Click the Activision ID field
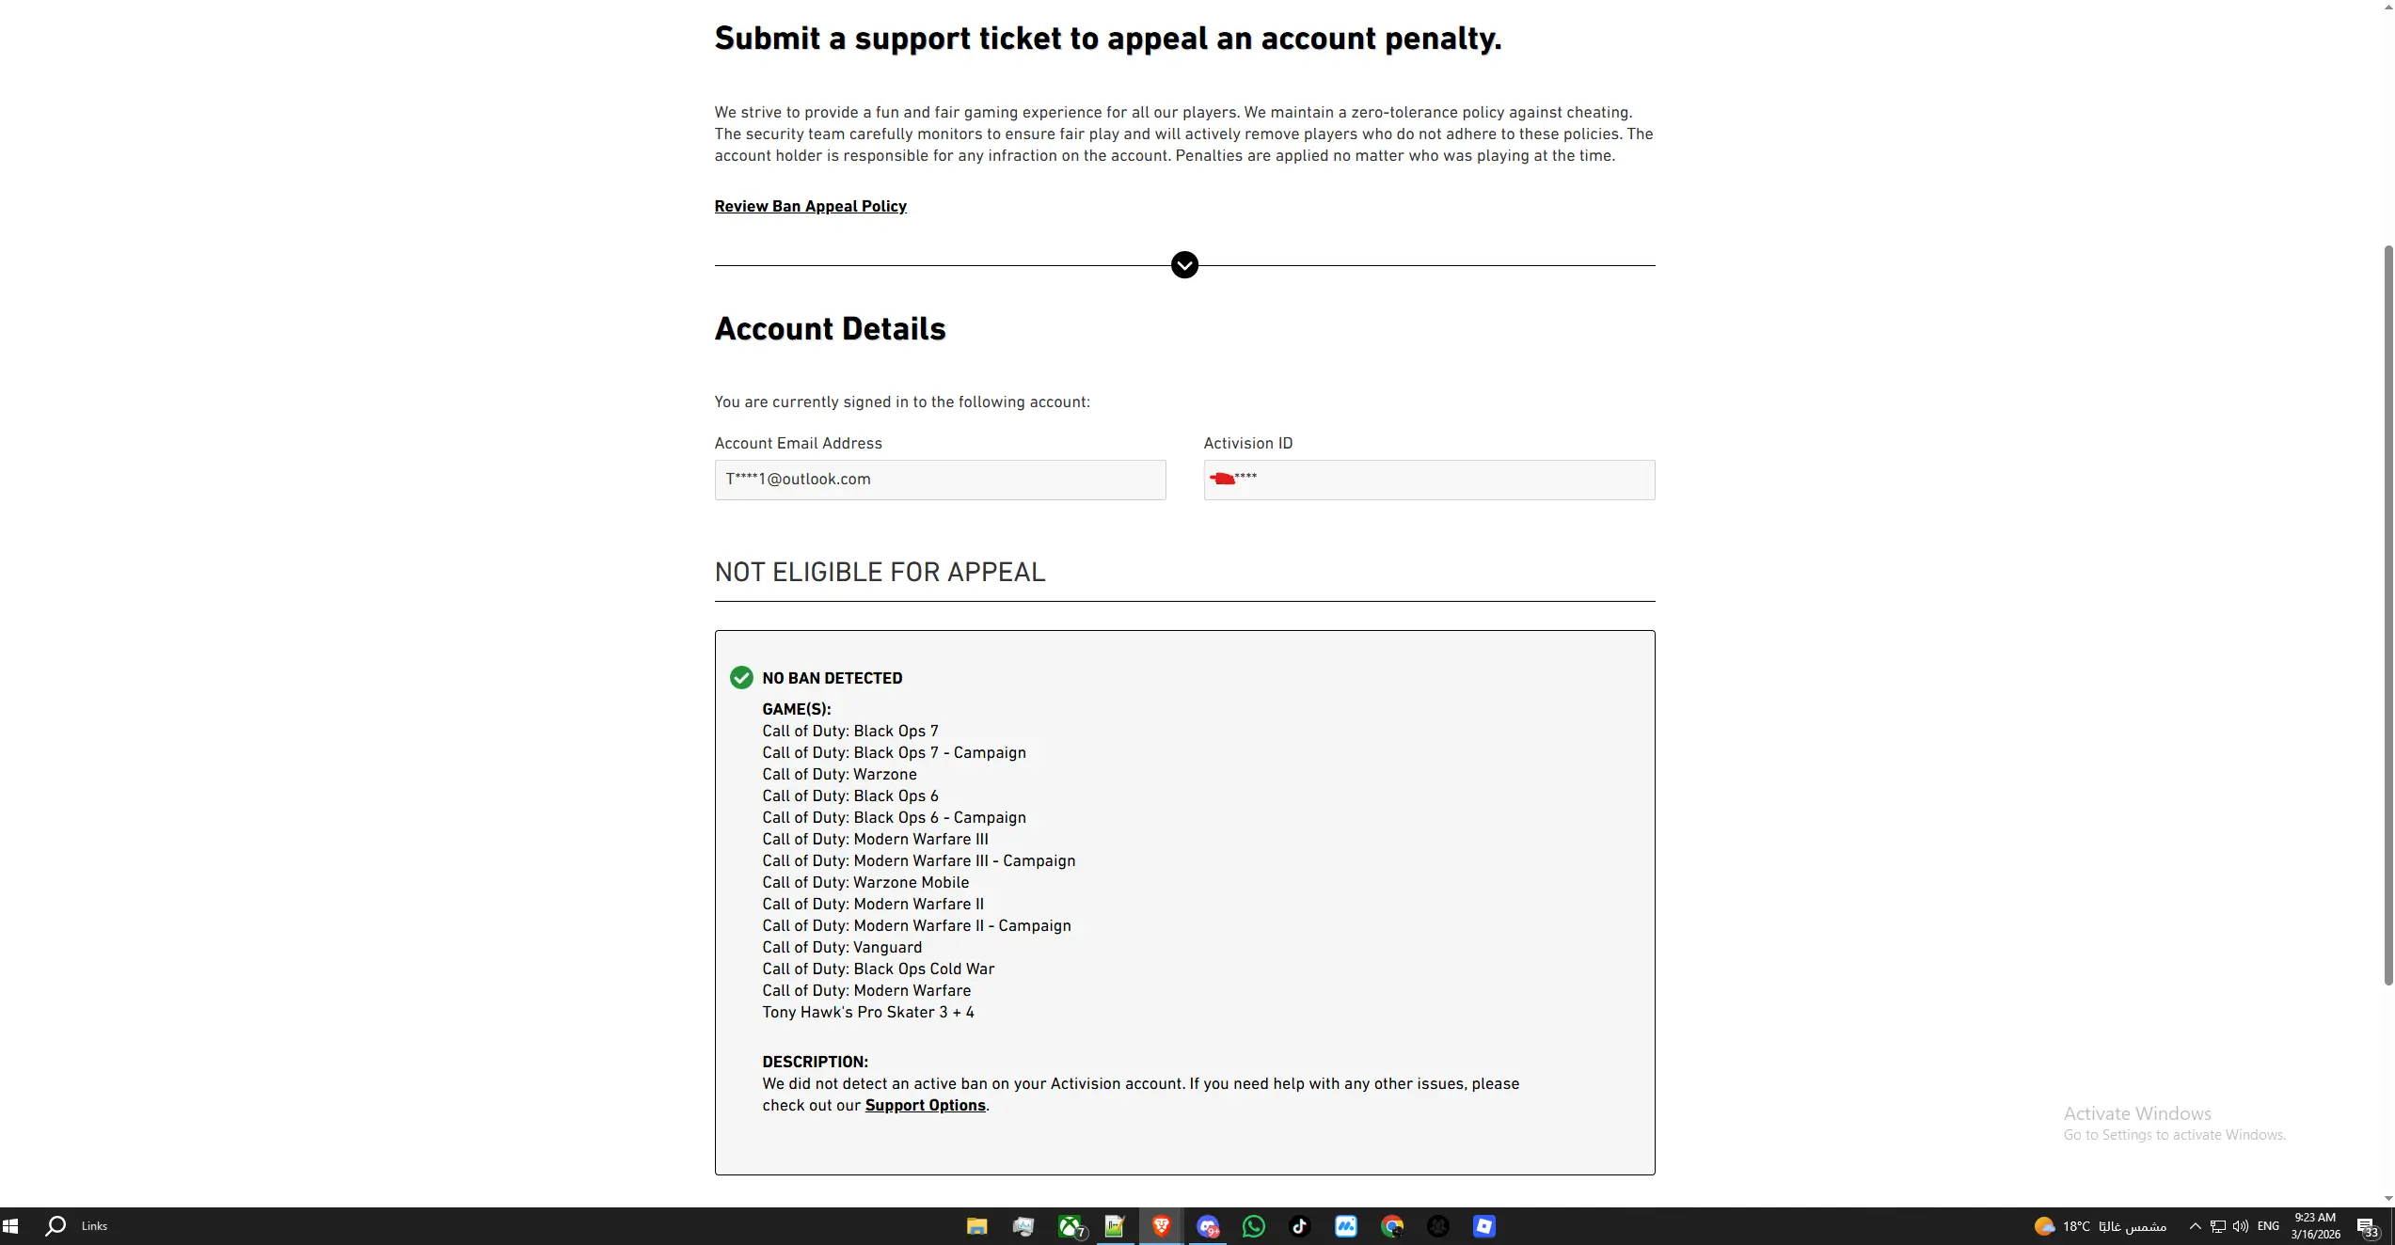 click(1429, 480)
